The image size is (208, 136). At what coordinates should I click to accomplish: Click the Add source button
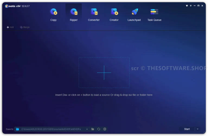[10, 27]
